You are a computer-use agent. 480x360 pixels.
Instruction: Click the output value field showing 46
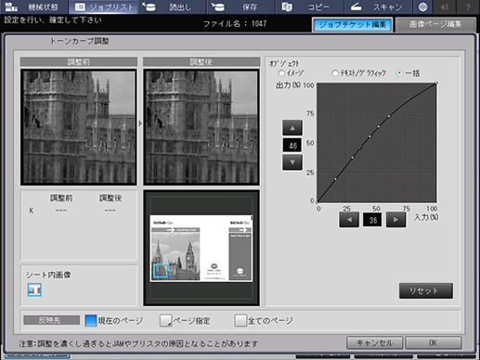pos(292,145)
